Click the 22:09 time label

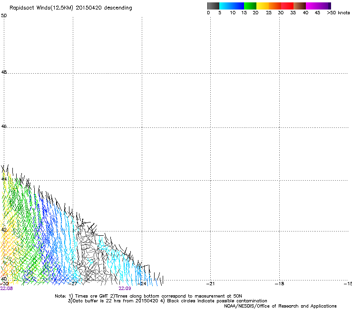pos(125,289)
